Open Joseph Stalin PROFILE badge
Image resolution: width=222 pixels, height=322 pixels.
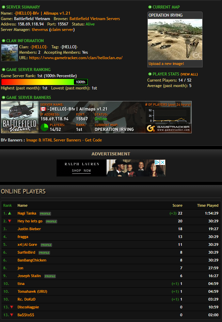50,276
